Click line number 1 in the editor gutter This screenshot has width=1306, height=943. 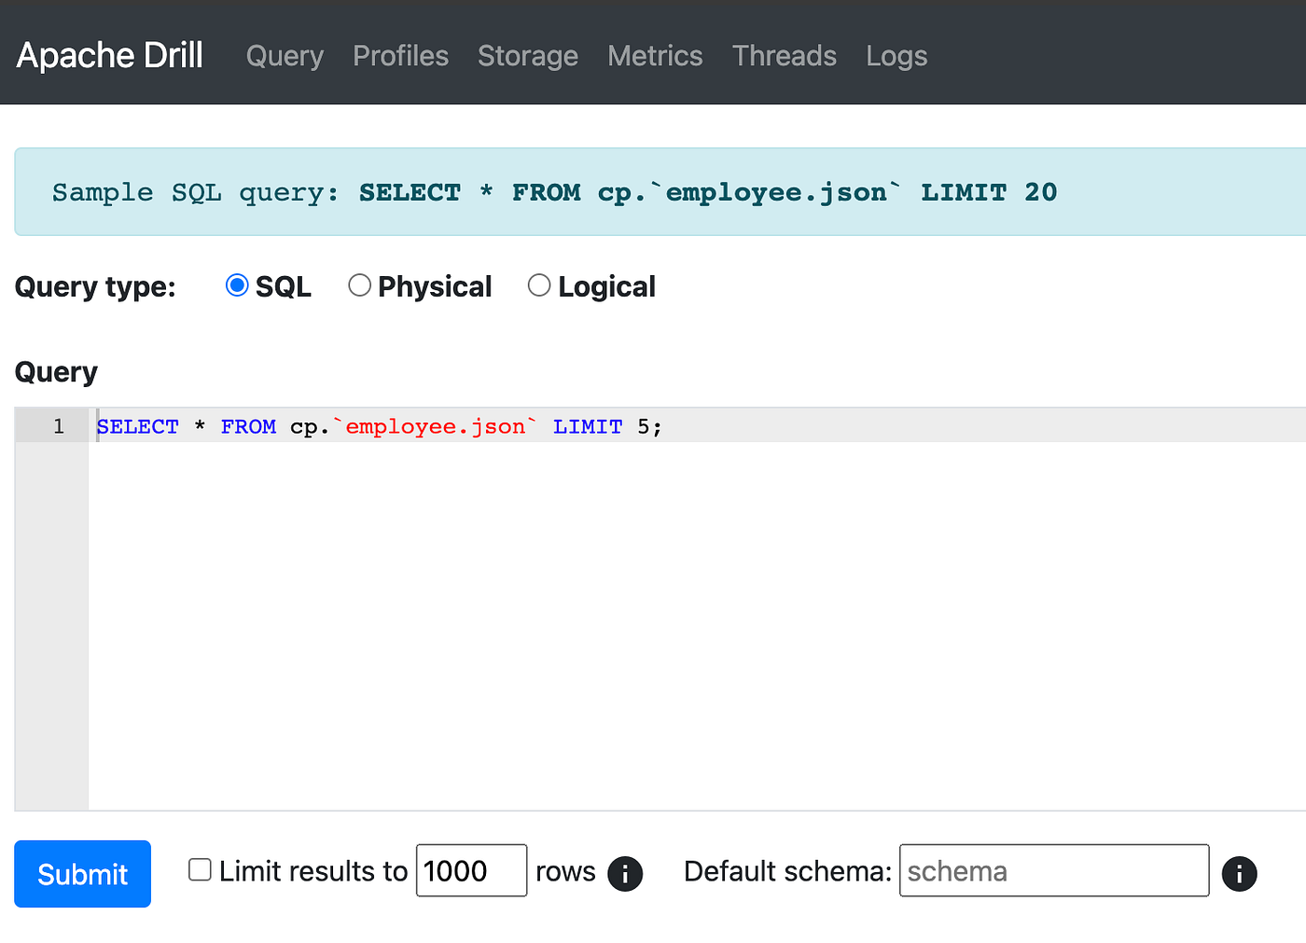coord(58,426)
